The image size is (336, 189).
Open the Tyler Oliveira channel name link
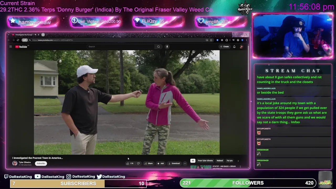pos(25,162)
